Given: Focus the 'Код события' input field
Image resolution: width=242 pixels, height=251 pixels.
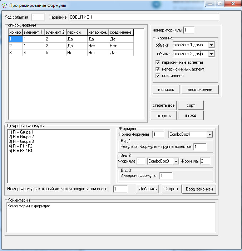Looking at the screenshot, I should (x=38, y=17).
